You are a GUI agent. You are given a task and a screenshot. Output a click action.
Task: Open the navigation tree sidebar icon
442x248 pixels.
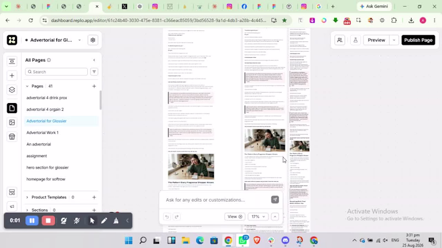coord(12,61)
